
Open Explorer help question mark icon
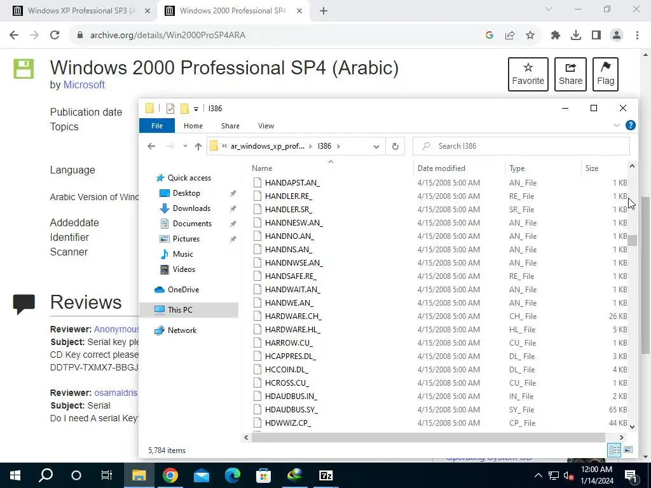[630, 125]
